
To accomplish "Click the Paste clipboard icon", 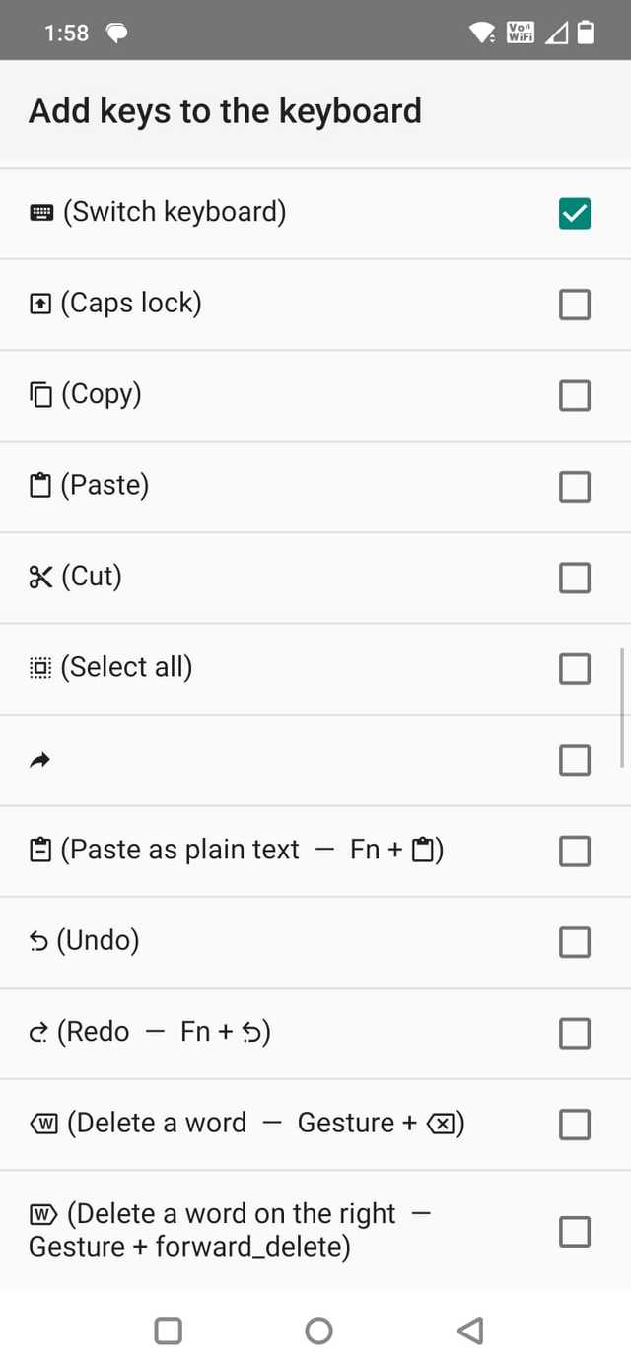I will (x=39, y=486).
